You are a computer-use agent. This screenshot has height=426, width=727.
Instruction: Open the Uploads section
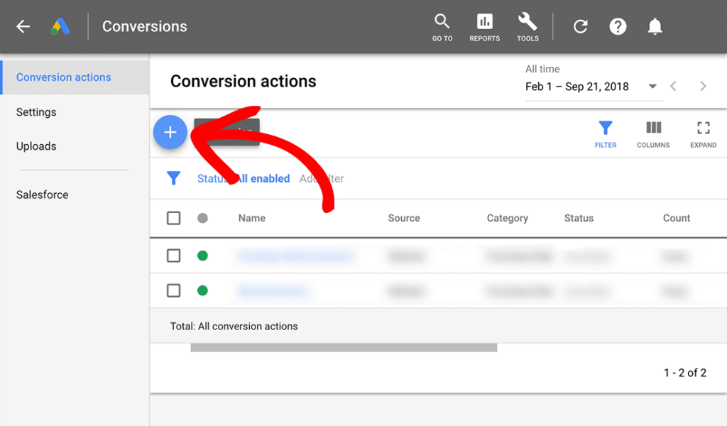coord(36,146)
